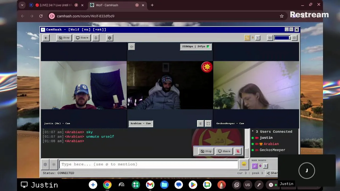This screenshot has width=340, height=191.
Task: Open Google Assistant sparkle icon in shelf
Action: point(93,185)
